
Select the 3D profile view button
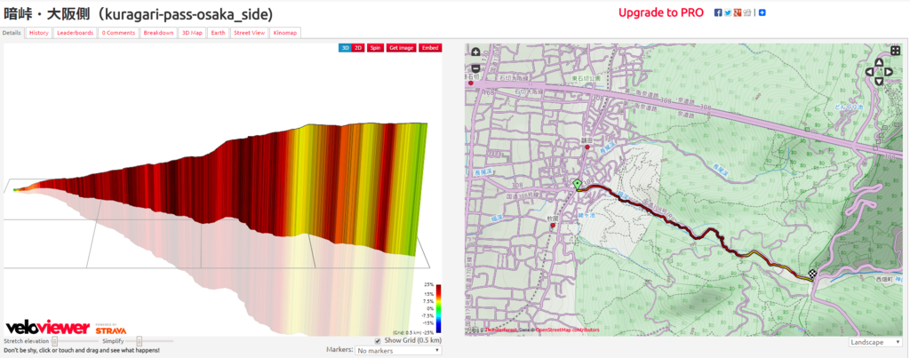click(x=346, y=48)
